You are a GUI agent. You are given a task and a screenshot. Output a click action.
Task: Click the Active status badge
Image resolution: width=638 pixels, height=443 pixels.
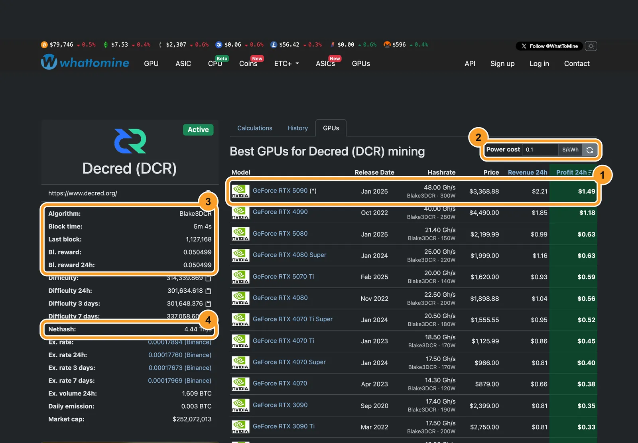pyautogui.click(x=198, y=130)
